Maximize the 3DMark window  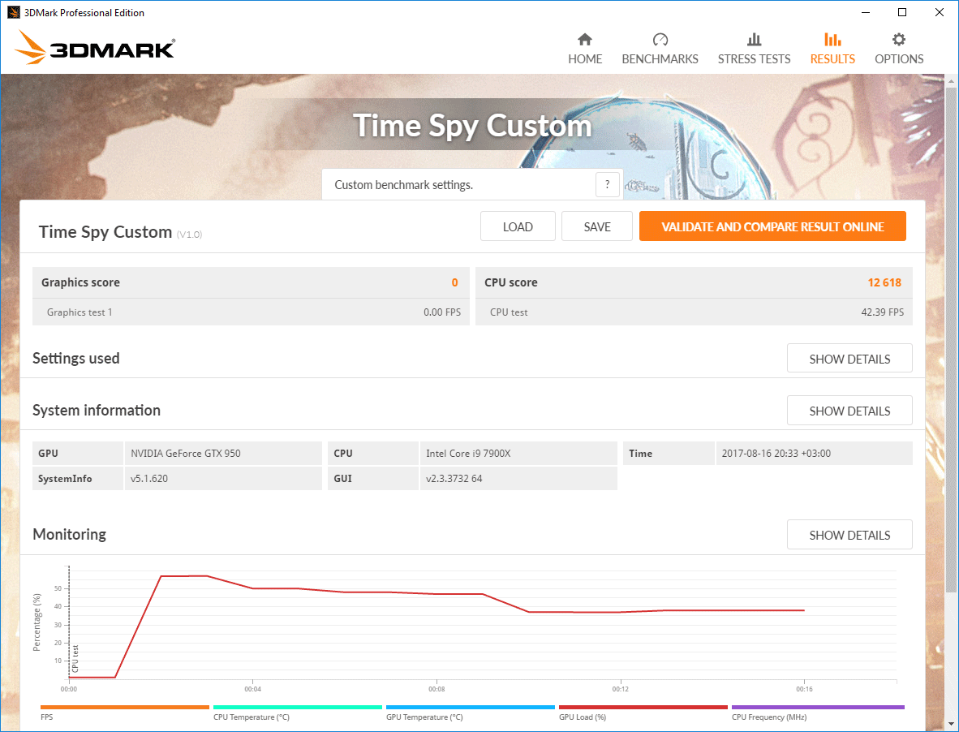coord(902,12)
